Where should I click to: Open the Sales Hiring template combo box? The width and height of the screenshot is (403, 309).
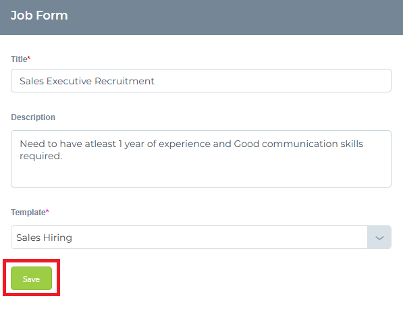[x=201, y=237]
